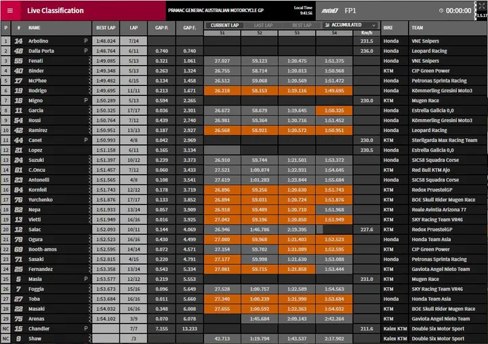488x344 pixels.
Task: Click the Moto3 logo beside FP1
Action: 330,11
